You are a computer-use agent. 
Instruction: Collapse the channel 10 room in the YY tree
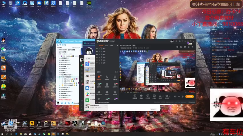(59, 77)
